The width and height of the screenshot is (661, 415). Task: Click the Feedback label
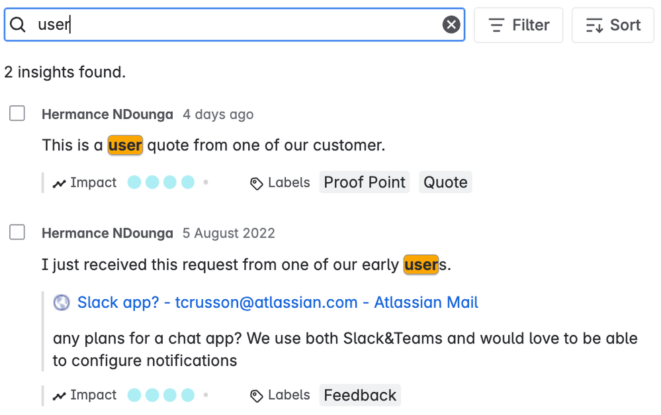pos(360,395)
